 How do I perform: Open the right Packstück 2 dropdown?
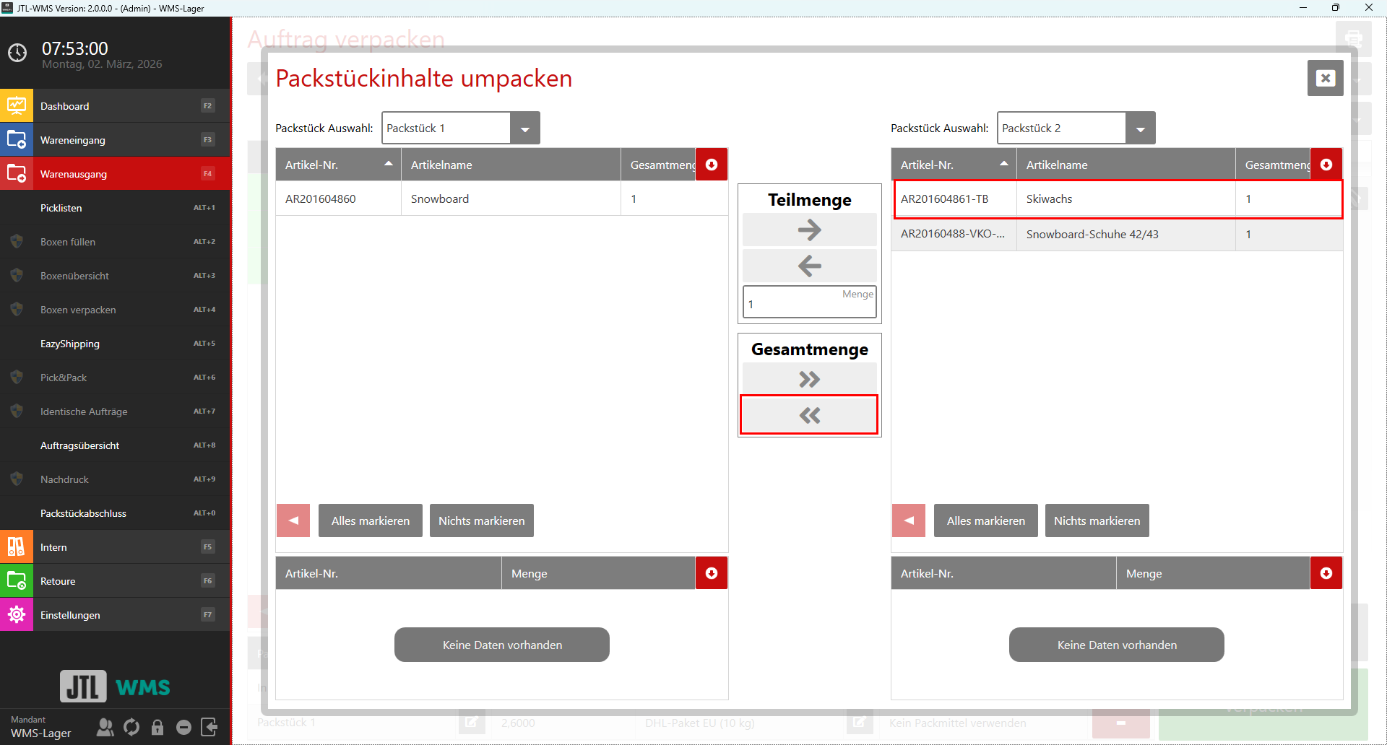point(1140,128)
